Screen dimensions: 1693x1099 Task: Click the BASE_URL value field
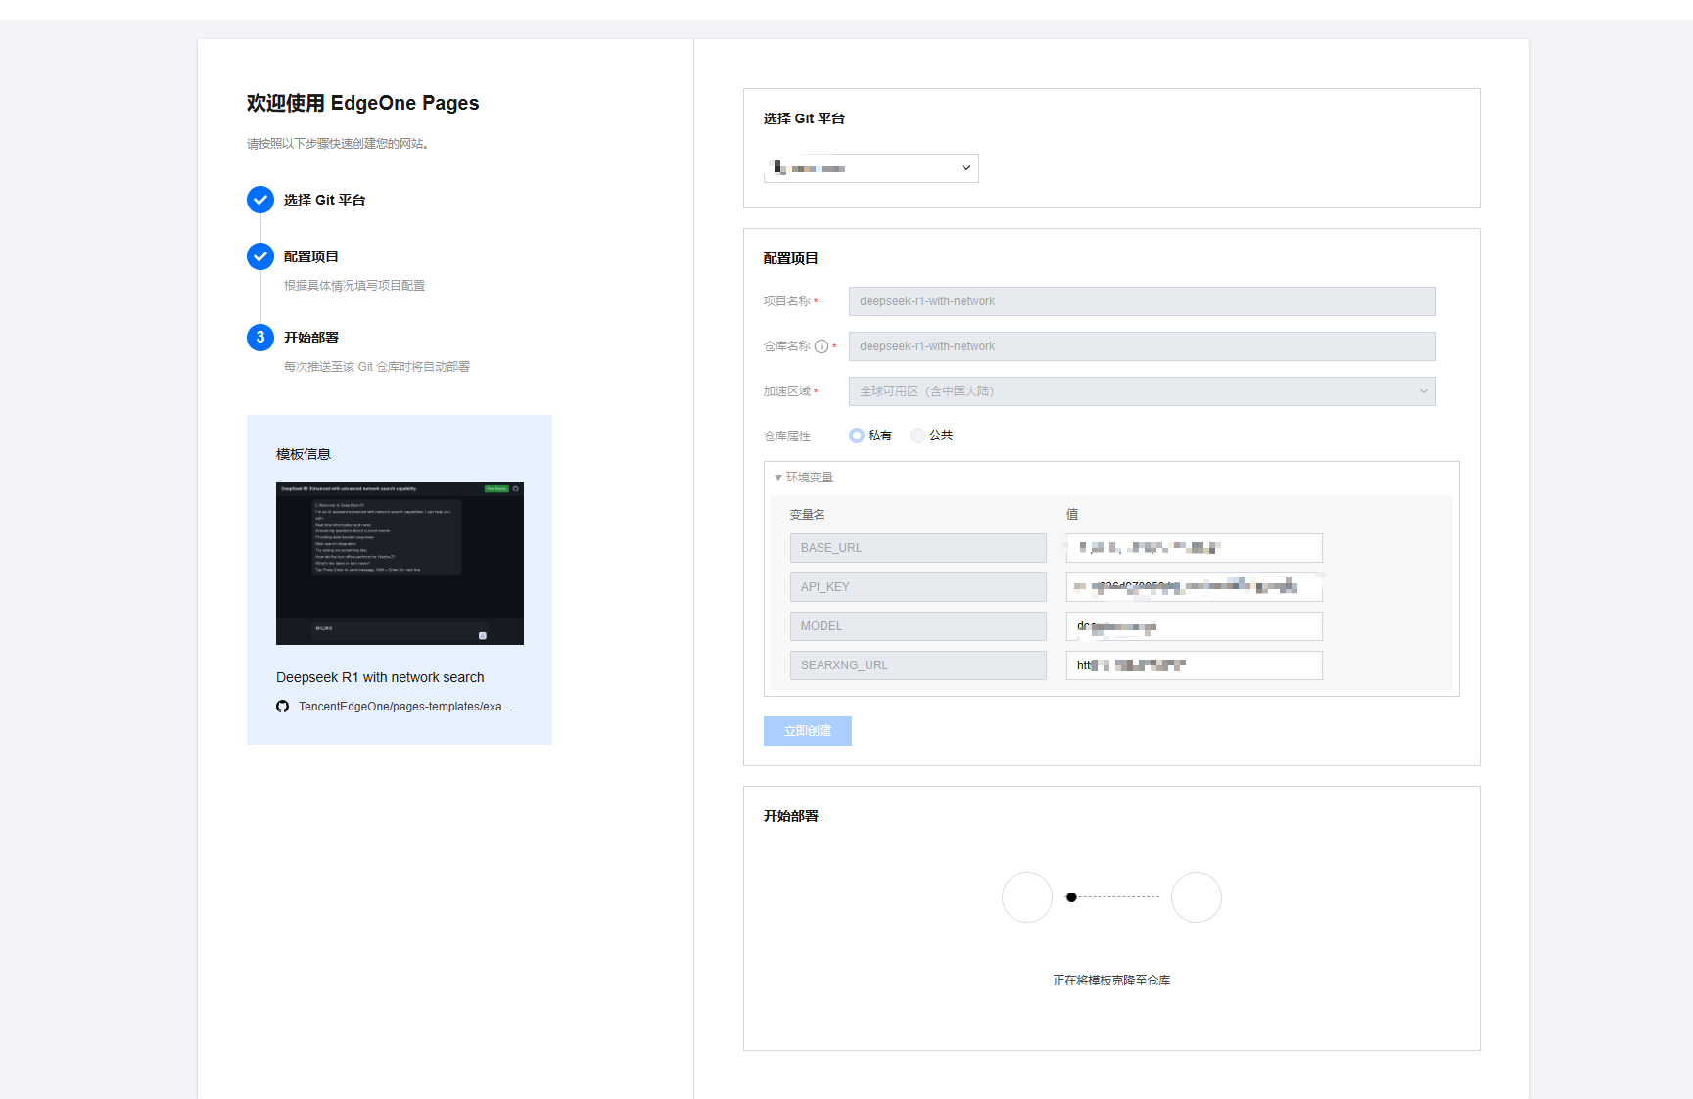[1195, 548]
